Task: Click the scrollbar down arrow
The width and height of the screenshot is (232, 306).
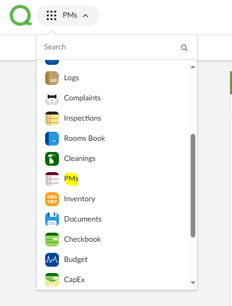Action: point(193,283)
